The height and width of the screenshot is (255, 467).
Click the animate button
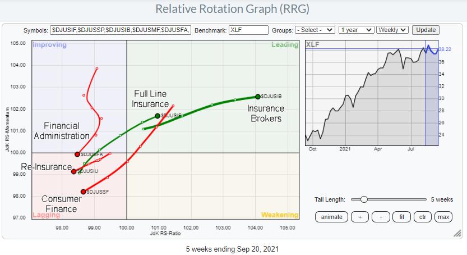click(x=331, y=217)
